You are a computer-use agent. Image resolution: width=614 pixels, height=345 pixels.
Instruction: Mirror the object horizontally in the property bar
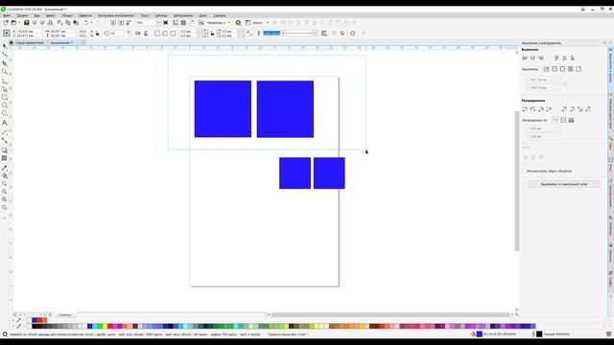coord(137,34)
